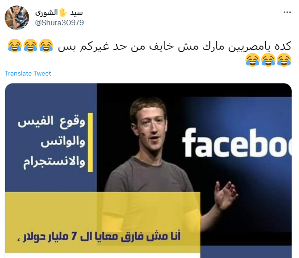The image size is (299, 258).
Task: Click the raised hand emoji in display name
Action: click(63, 12)
